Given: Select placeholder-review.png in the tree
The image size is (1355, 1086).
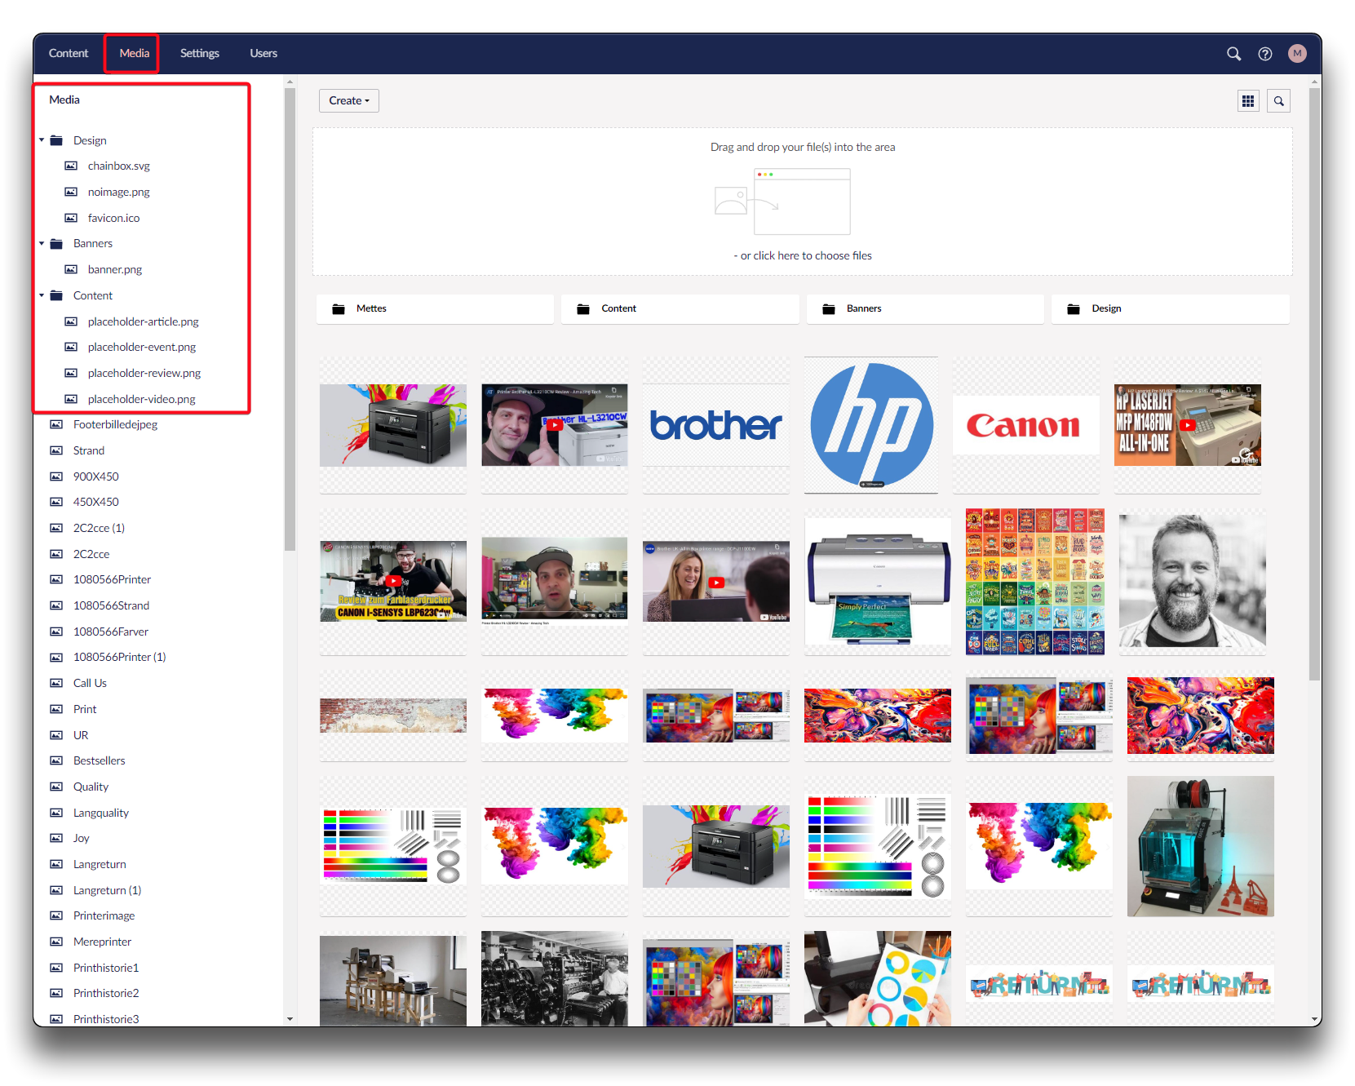Looking at the screenshot, I should 144,374.
